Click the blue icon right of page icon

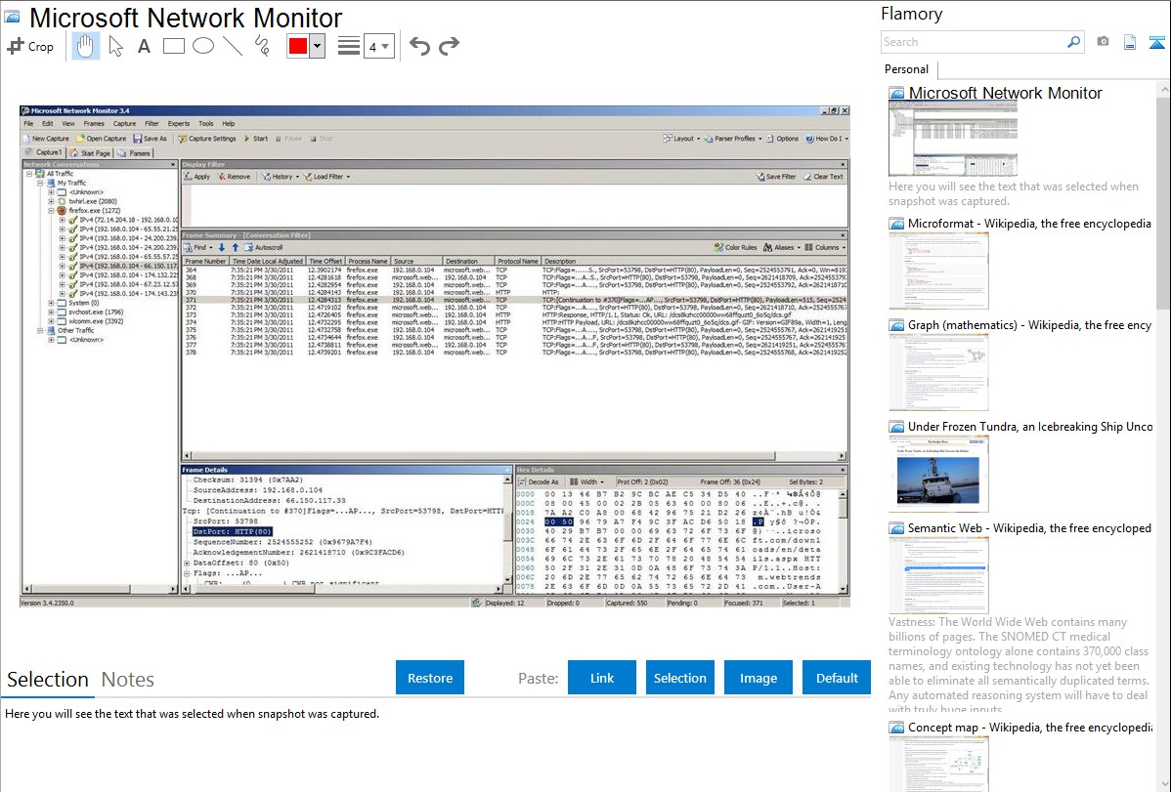pyautogui.click(x=1156, y=42)
